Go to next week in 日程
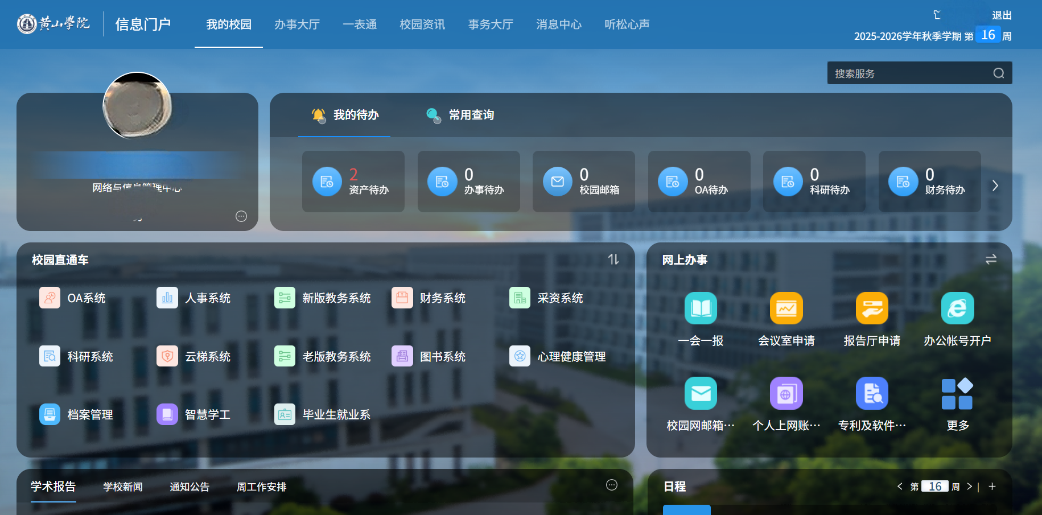The height and width of the screenshot is (515, 1042). [969, 487]
